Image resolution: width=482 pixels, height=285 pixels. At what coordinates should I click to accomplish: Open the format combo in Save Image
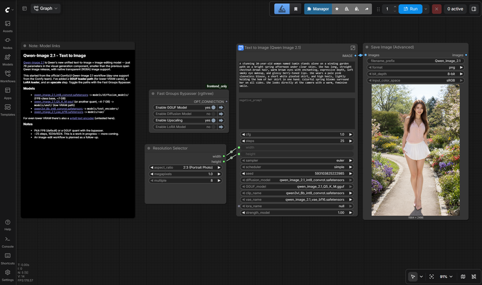click(416, 67)
